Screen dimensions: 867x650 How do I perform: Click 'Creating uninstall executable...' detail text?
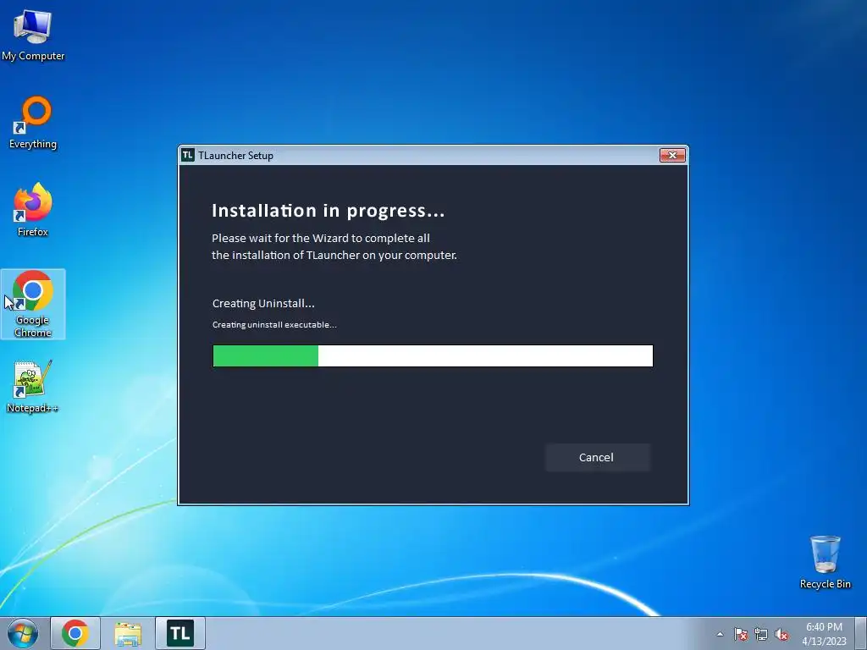tap(274, 324)
